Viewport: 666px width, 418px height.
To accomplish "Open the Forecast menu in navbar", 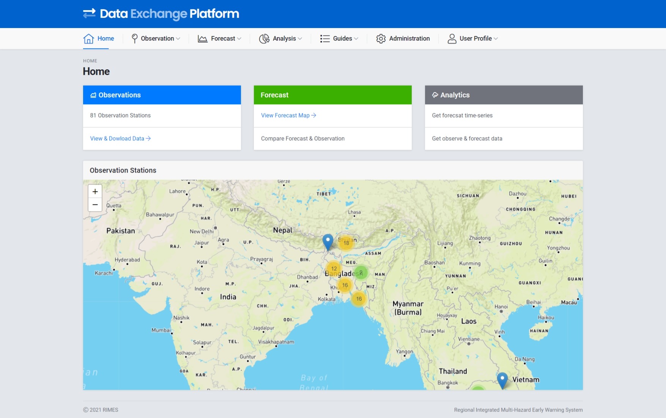I will tap(220, 39).
